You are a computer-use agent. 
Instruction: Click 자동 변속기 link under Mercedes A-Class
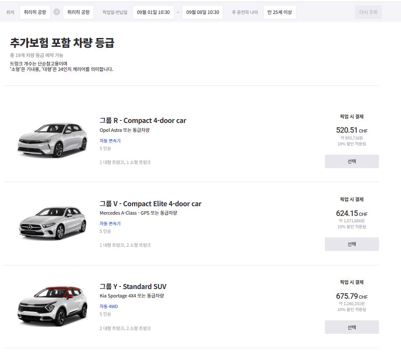[110, 224]
